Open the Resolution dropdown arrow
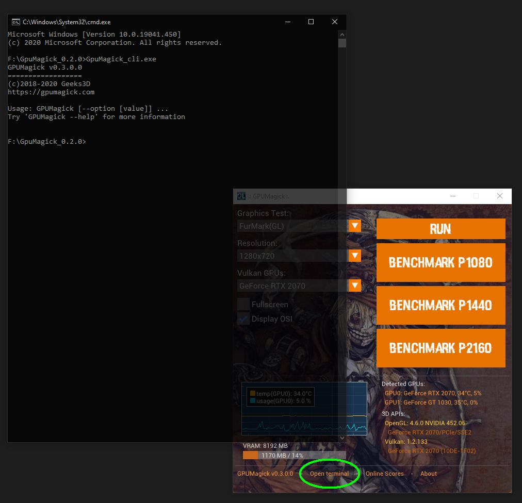The image size is (522, 503). (355, 256)
